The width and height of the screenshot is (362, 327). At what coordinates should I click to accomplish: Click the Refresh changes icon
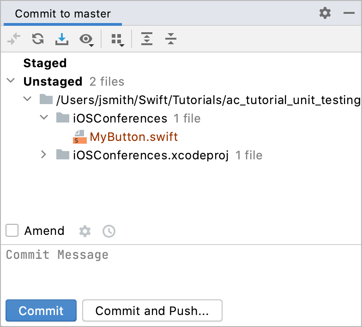tap(38, 39)
